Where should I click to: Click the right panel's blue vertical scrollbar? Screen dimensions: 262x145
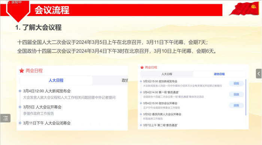[246, 97]
